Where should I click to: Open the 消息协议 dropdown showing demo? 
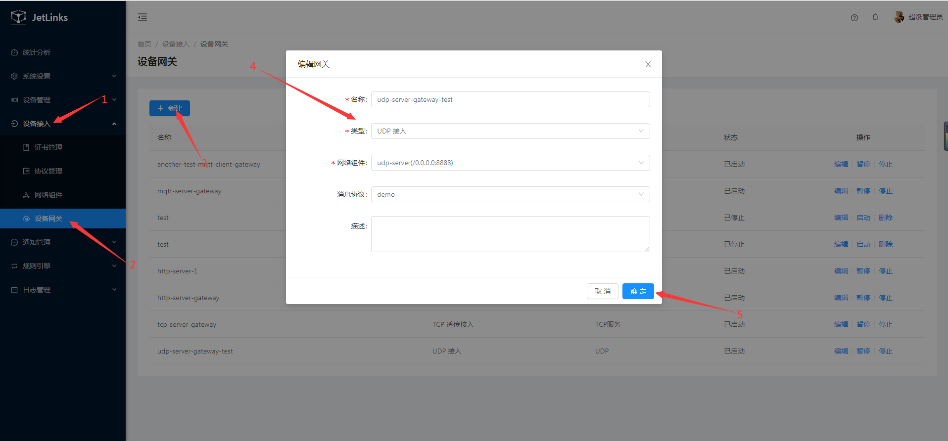point(510,194)
